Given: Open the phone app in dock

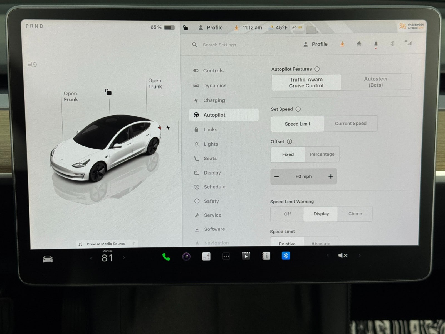Looking at the screenshot, I should point(166,257).
